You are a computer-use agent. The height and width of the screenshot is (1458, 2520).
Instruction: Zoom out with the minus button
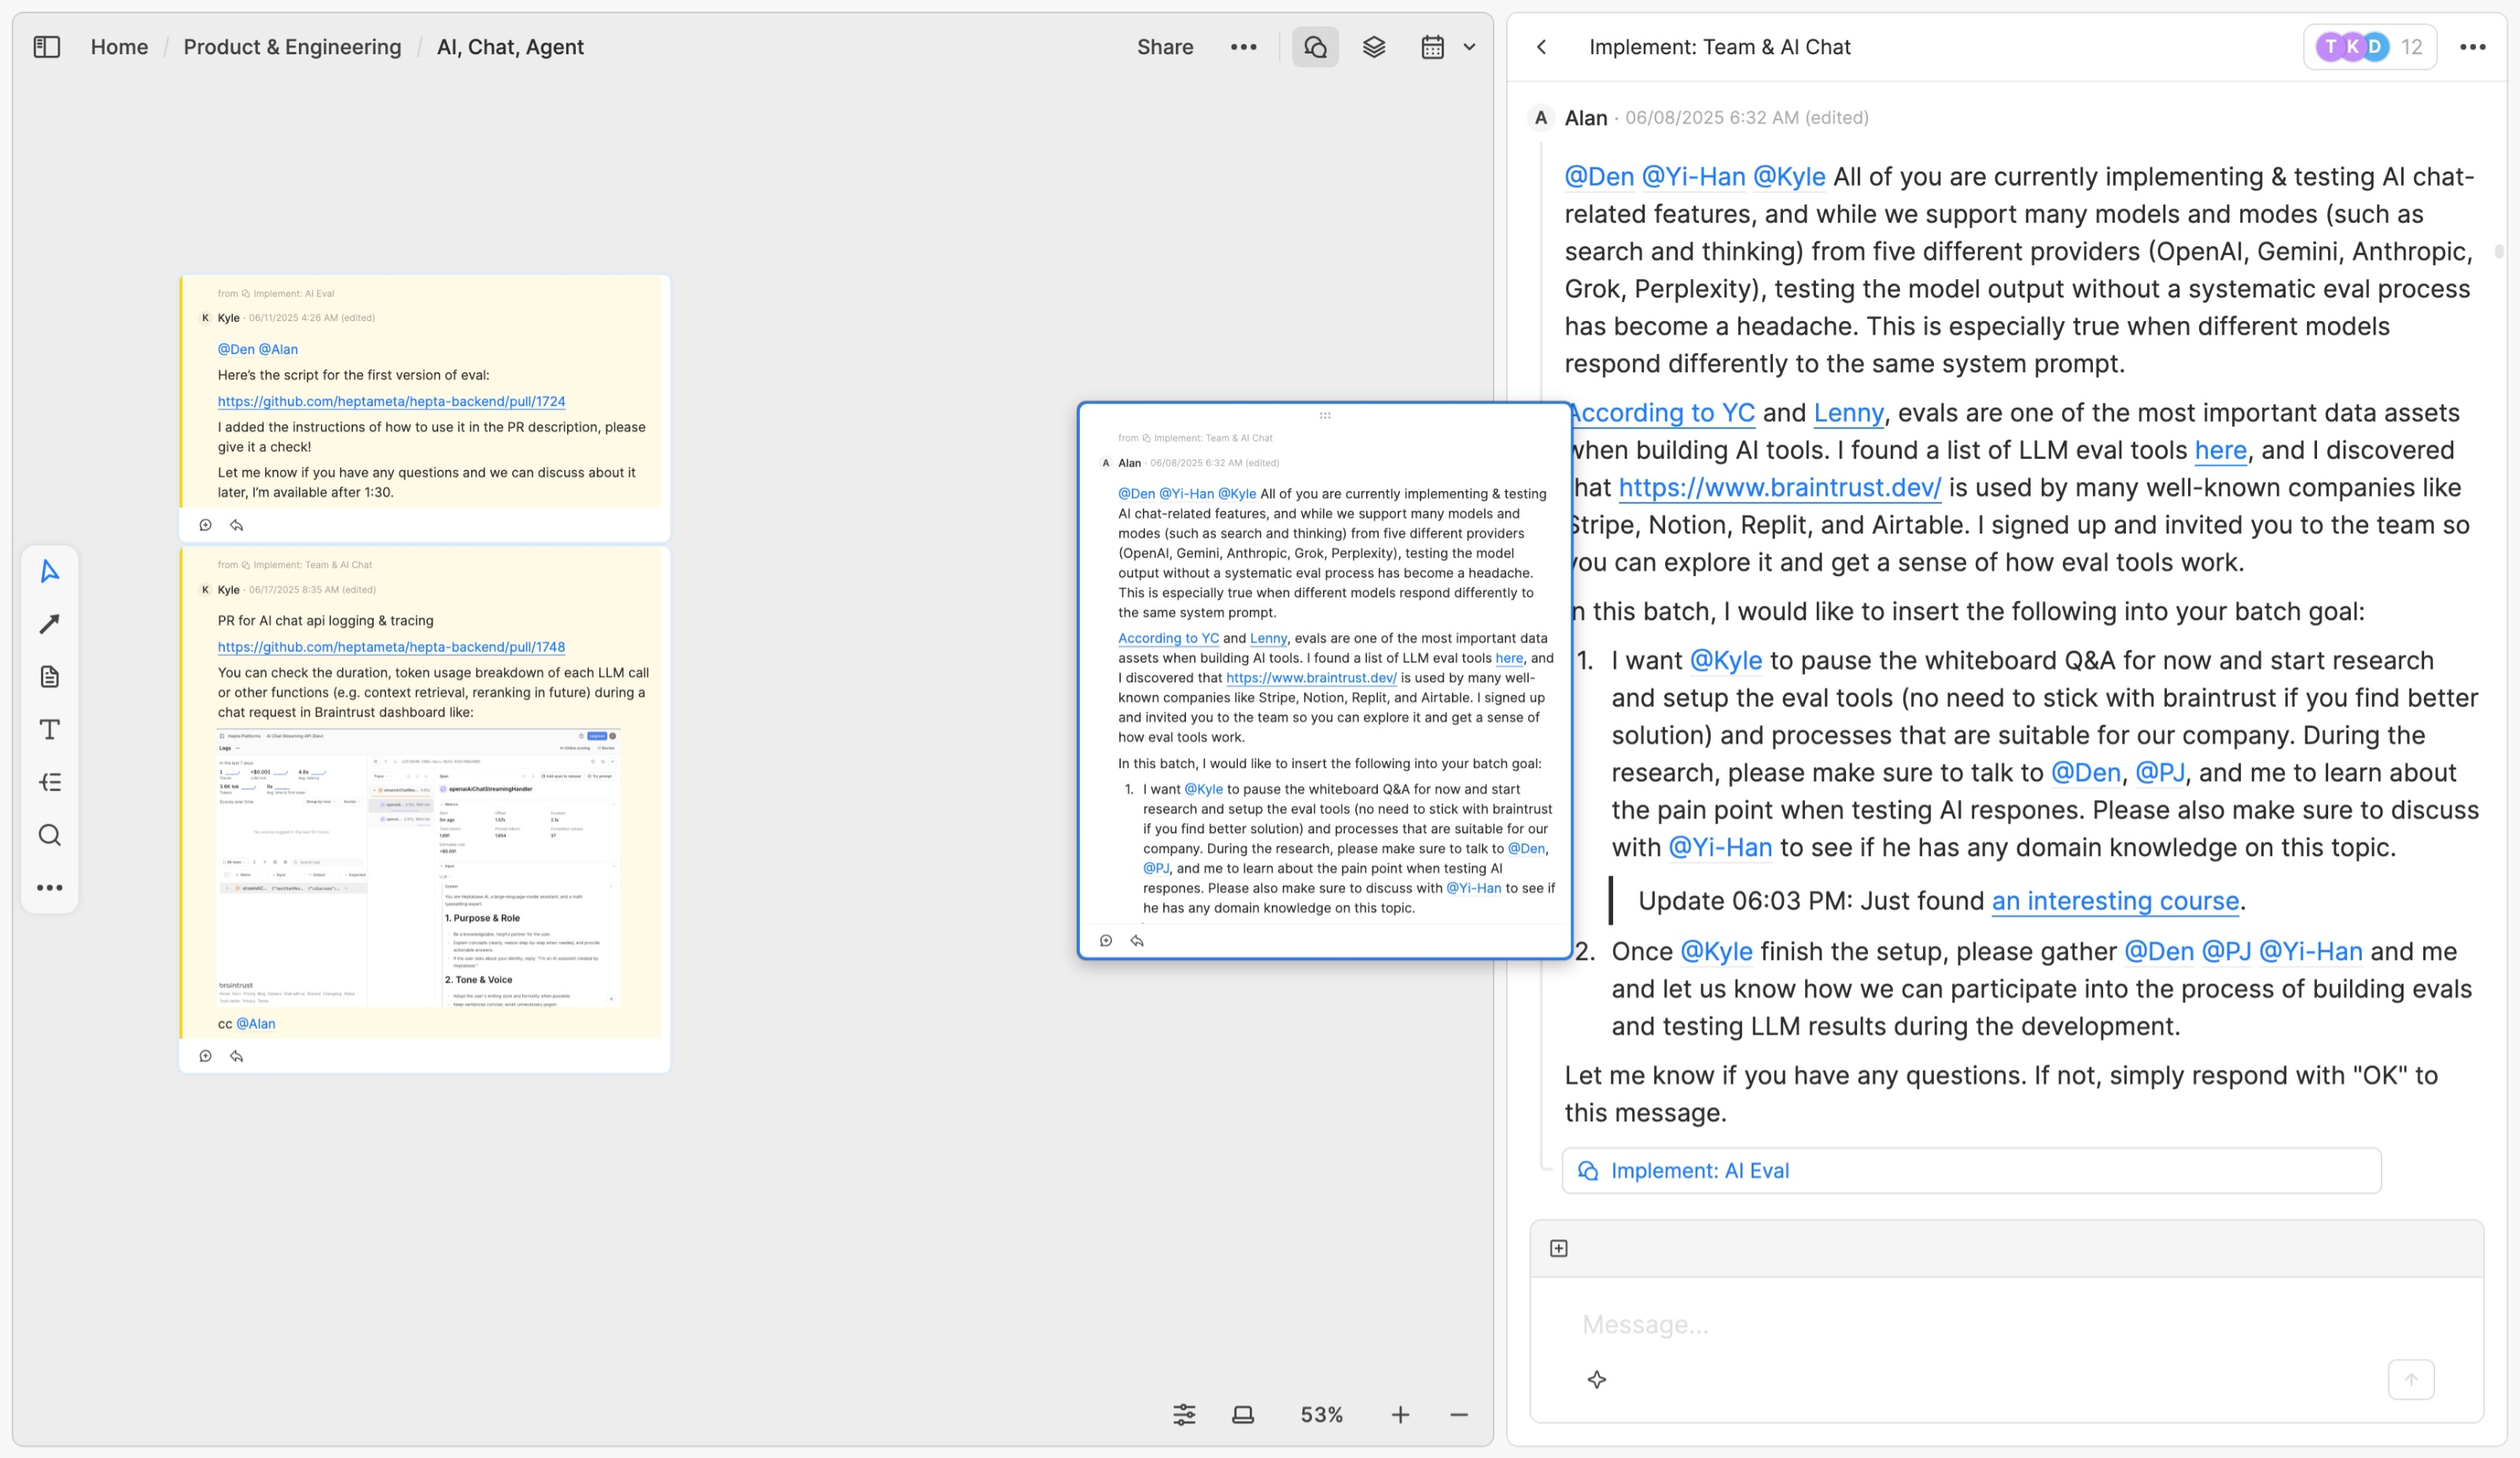[1459, 1414]
